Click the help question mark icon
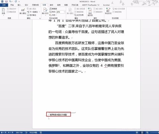Image resolution: width=159 pixels, height=134 pixels. click(157, 2)
